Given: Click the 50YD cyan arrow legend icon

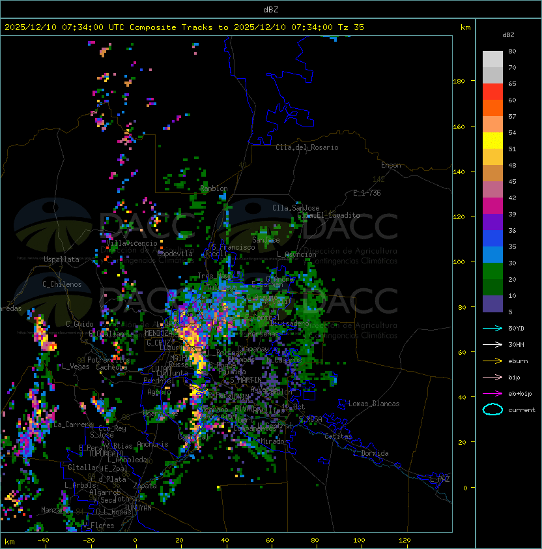Looking at the screenshot, I should [x=492, y=329].
